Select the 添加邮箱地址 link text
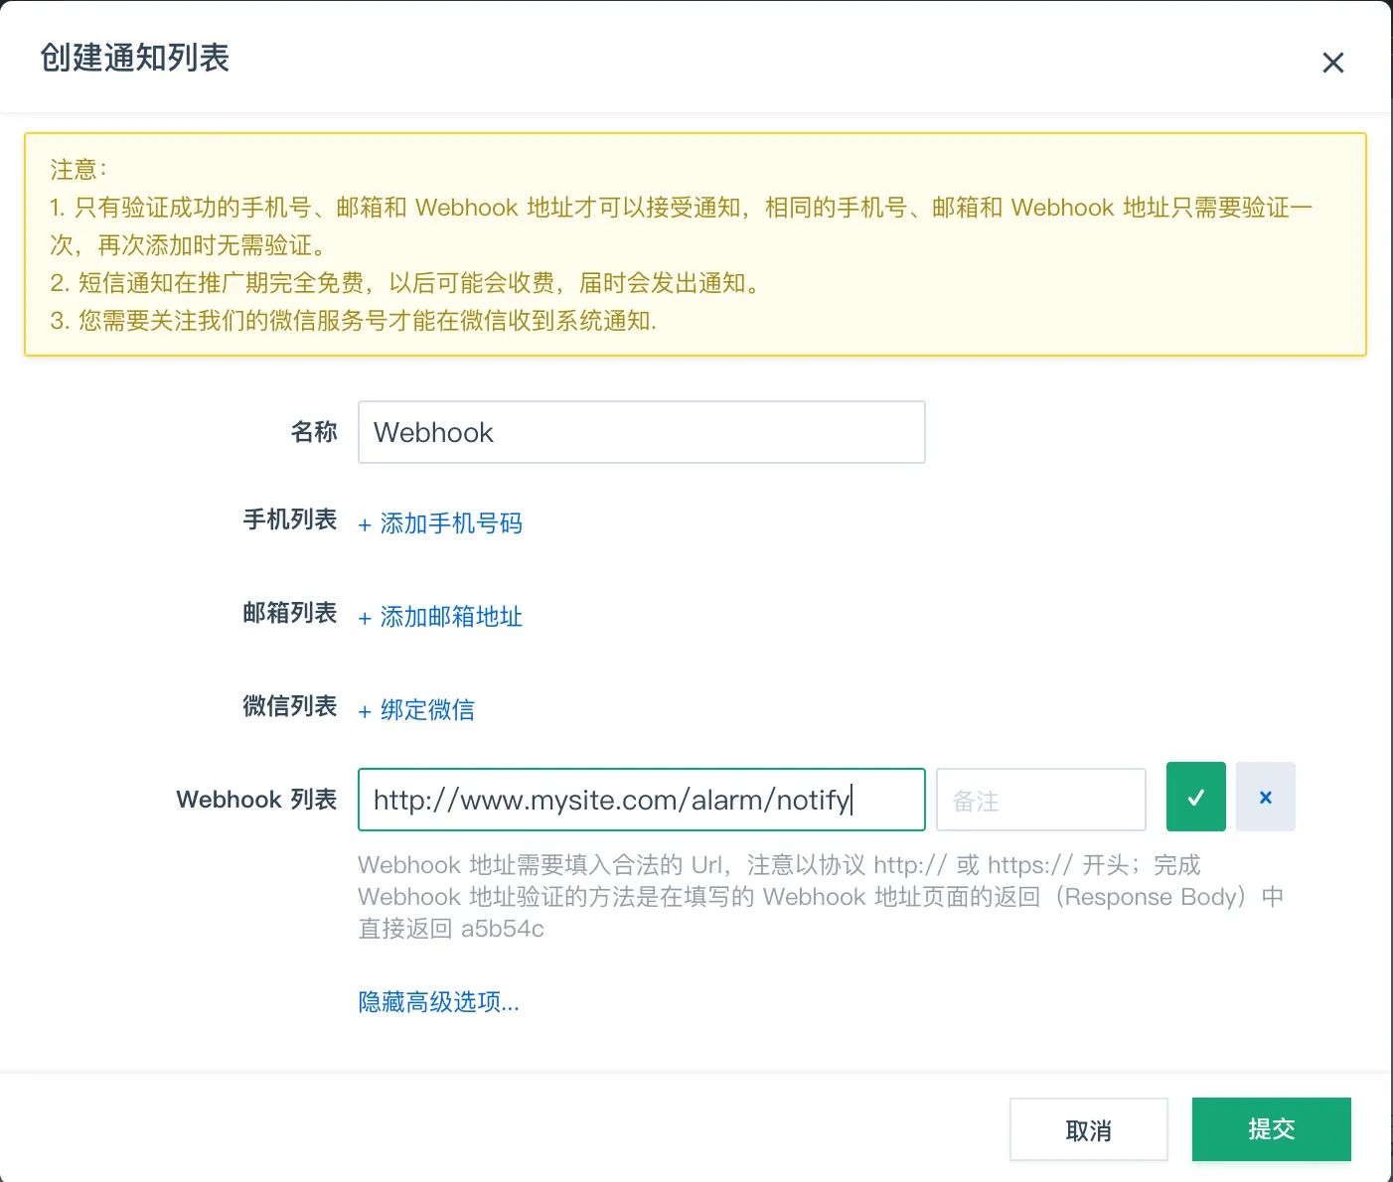Viewport: 1393px width, 1182px height. [451, 617]
